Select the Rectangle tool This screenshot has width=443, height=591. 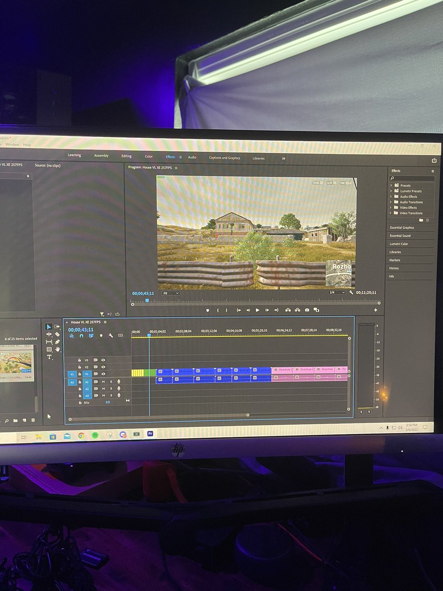(x=49, y=349)
